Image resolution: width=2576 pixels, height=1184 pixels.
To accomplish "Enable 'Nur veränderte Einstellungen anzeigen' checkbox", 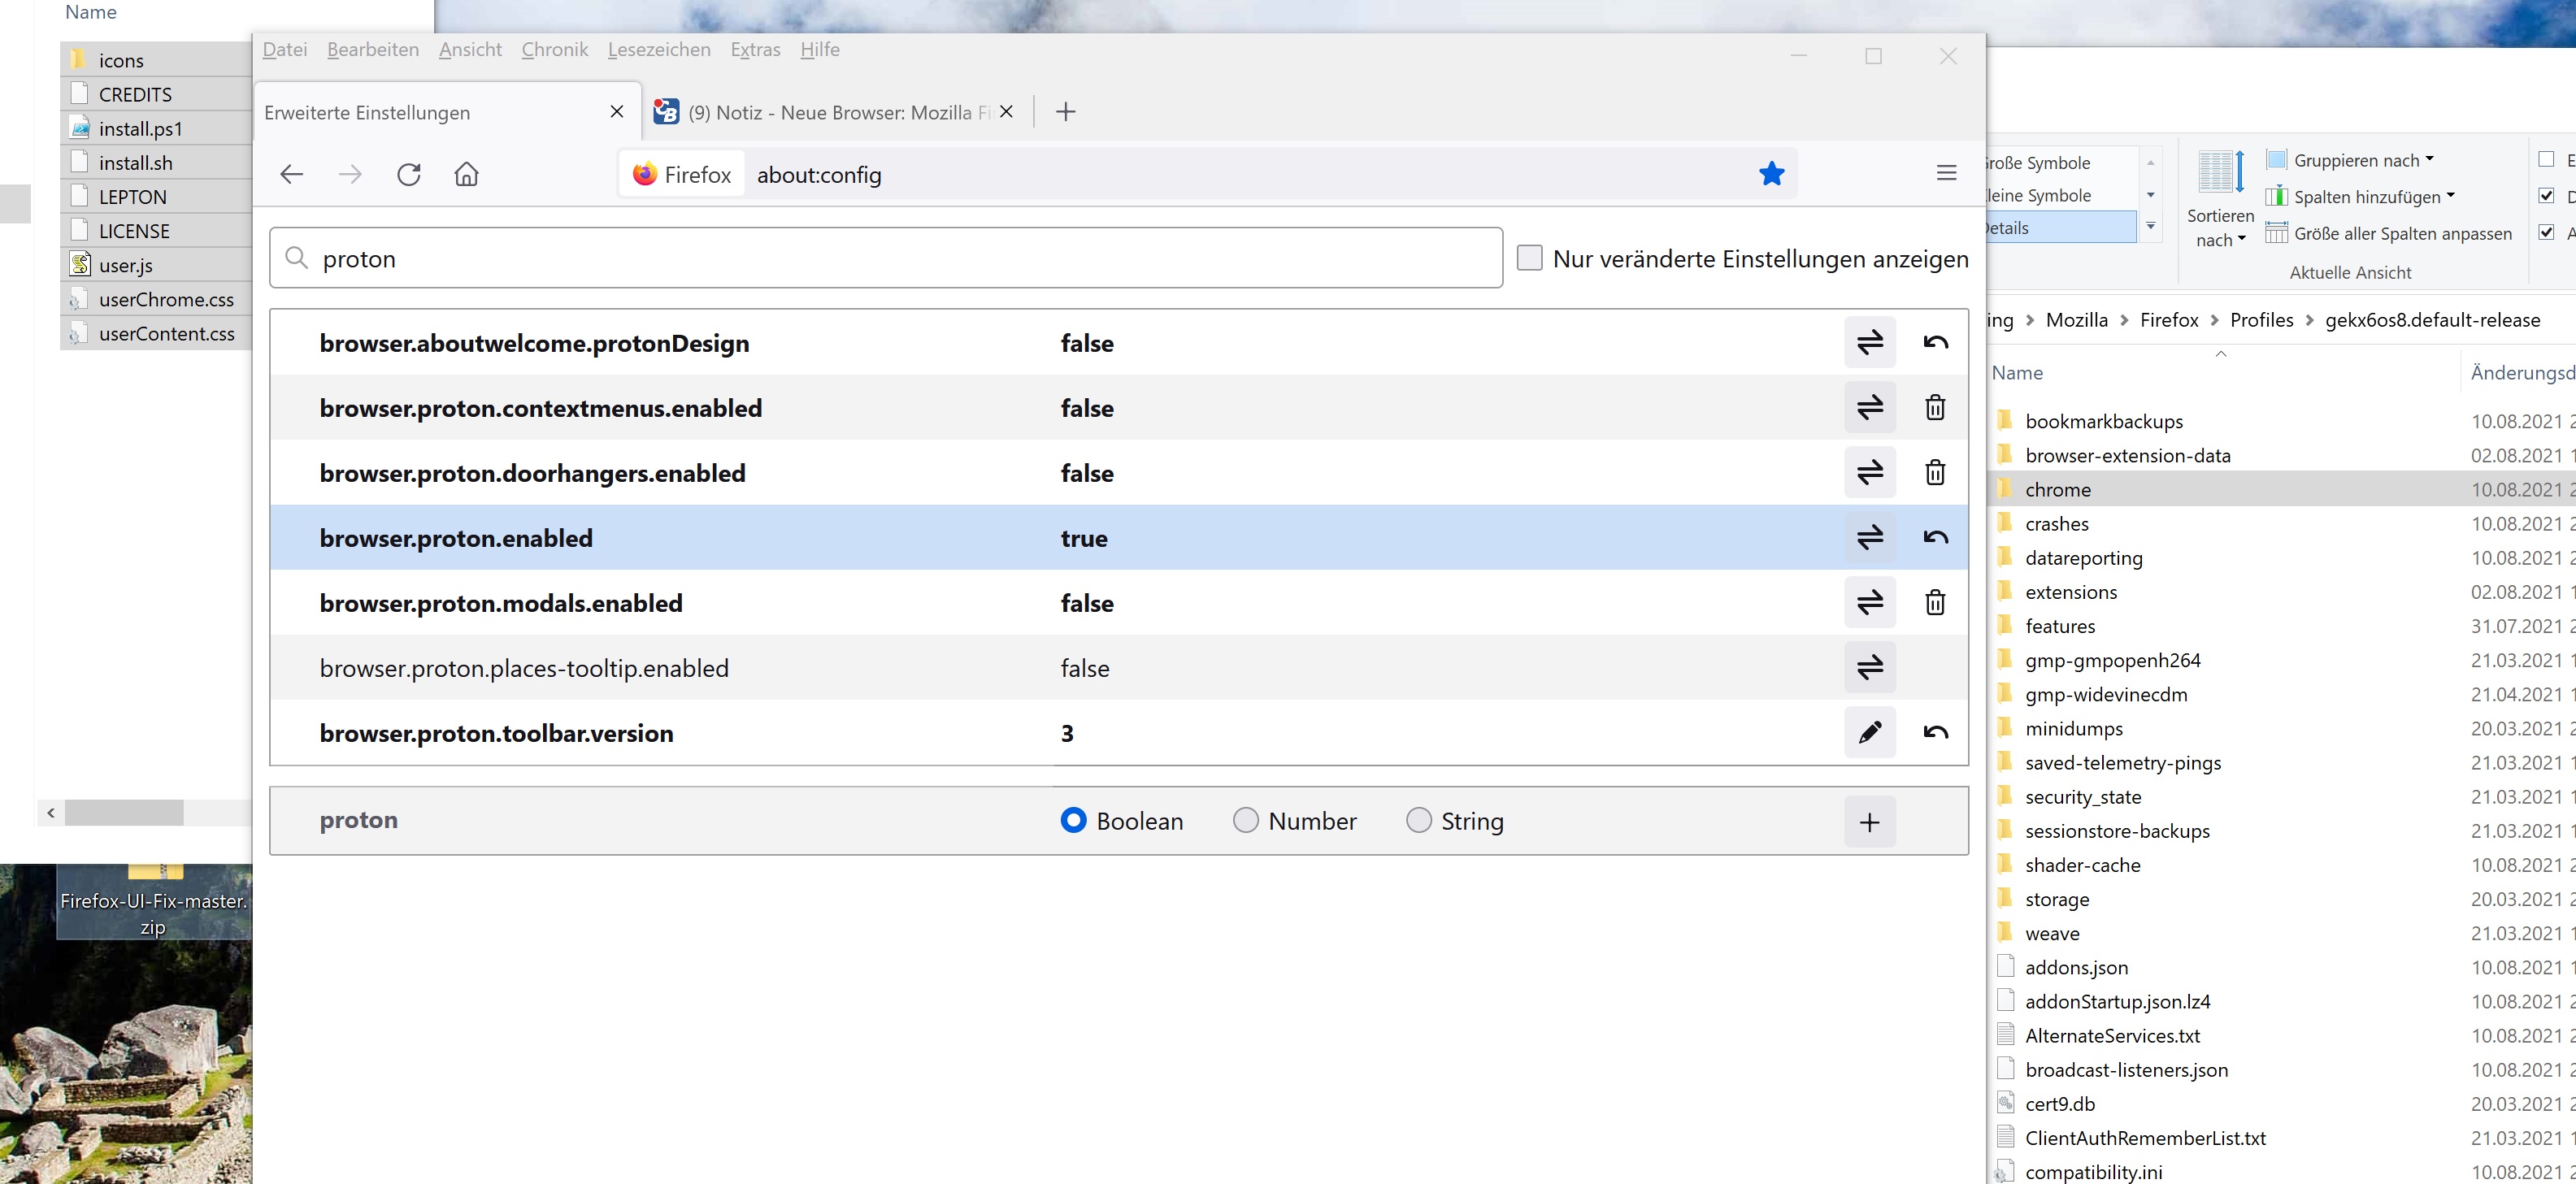I will [1529, 258].
